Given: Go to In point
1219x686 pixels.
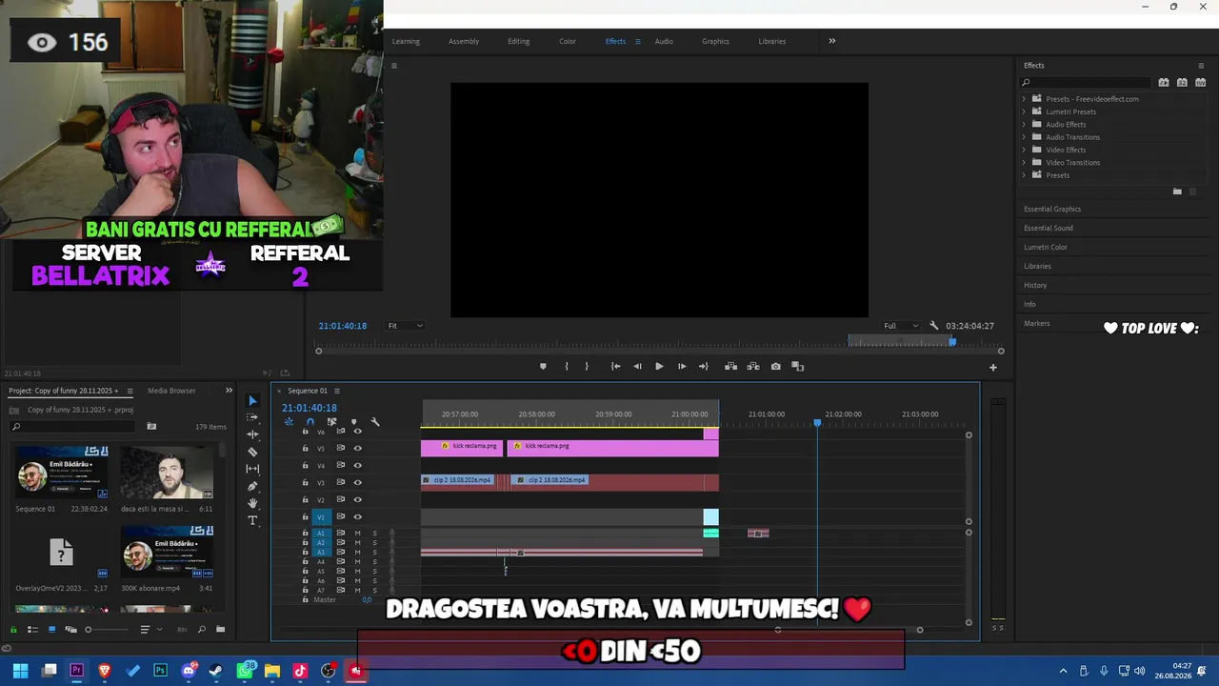Looking at the screenshot, I should pyautogui.click(x=615, y=367).
